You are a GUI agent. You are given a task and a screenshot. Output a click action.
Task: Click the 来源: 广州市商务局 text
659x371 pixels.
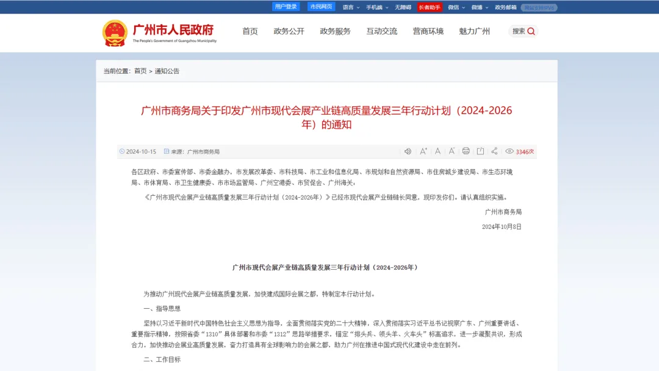195,152
